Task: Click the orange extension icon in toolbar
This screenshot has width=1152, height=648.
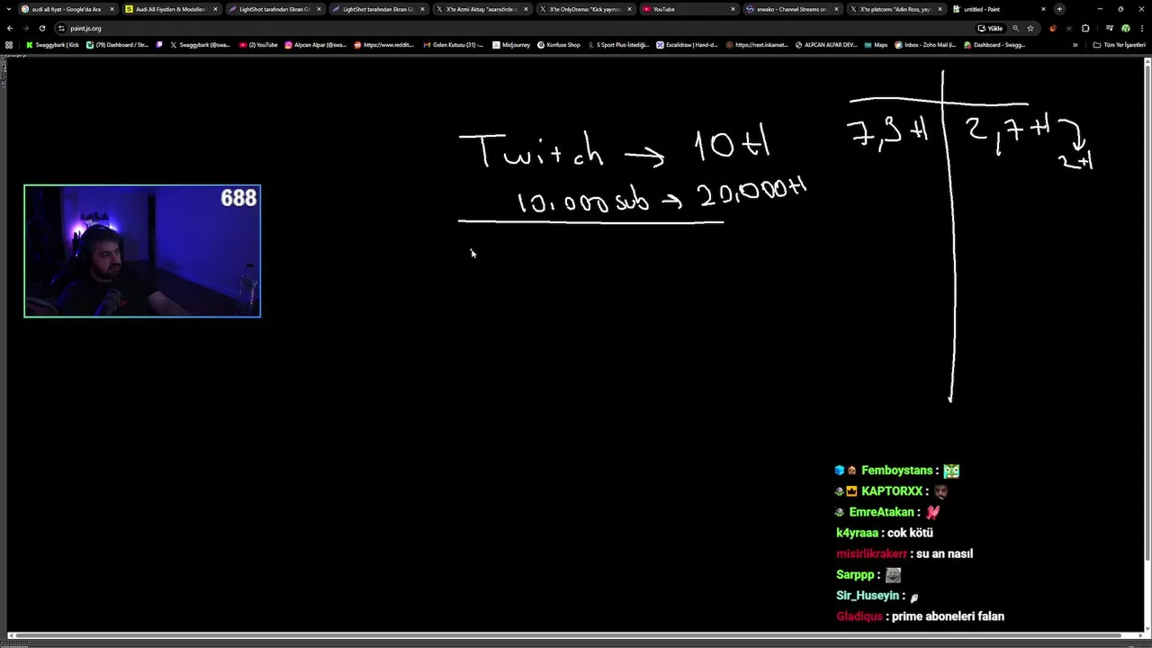Action: coord(1053,28)
